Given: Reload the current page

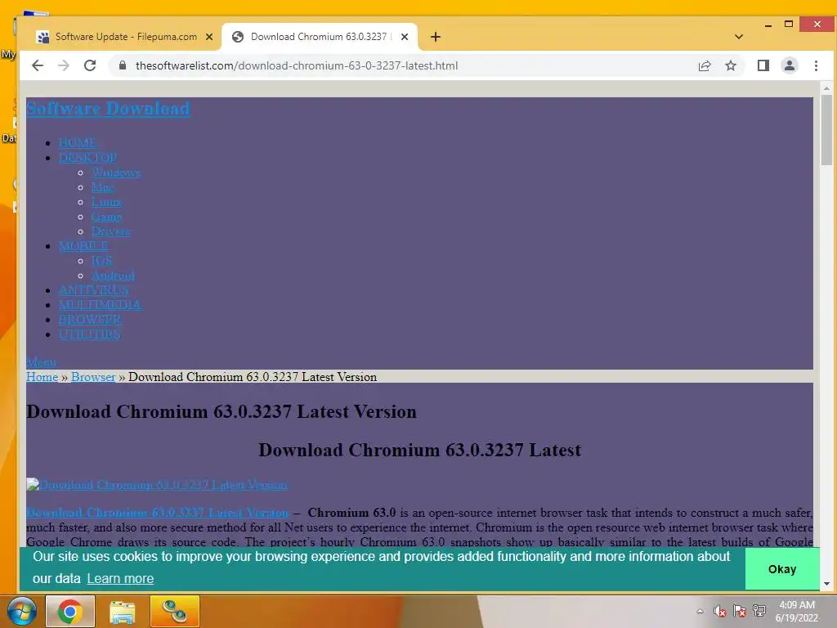Looking at the screenshot, I should pyautogui.click(x=90, y=65).
